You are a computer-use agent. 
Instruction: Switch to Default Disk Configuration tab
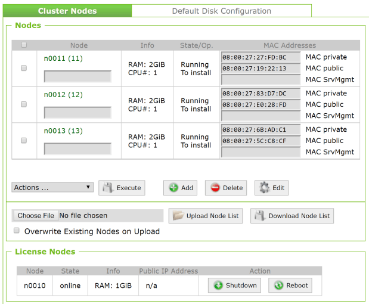pos(221,11)
